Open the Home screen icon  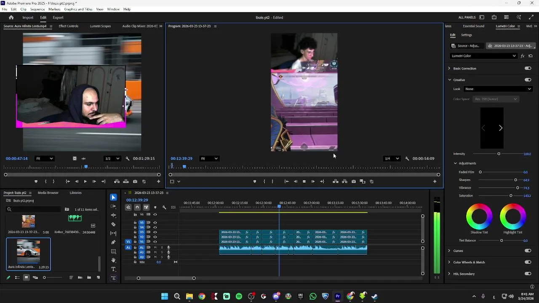(x=11, y=17)
